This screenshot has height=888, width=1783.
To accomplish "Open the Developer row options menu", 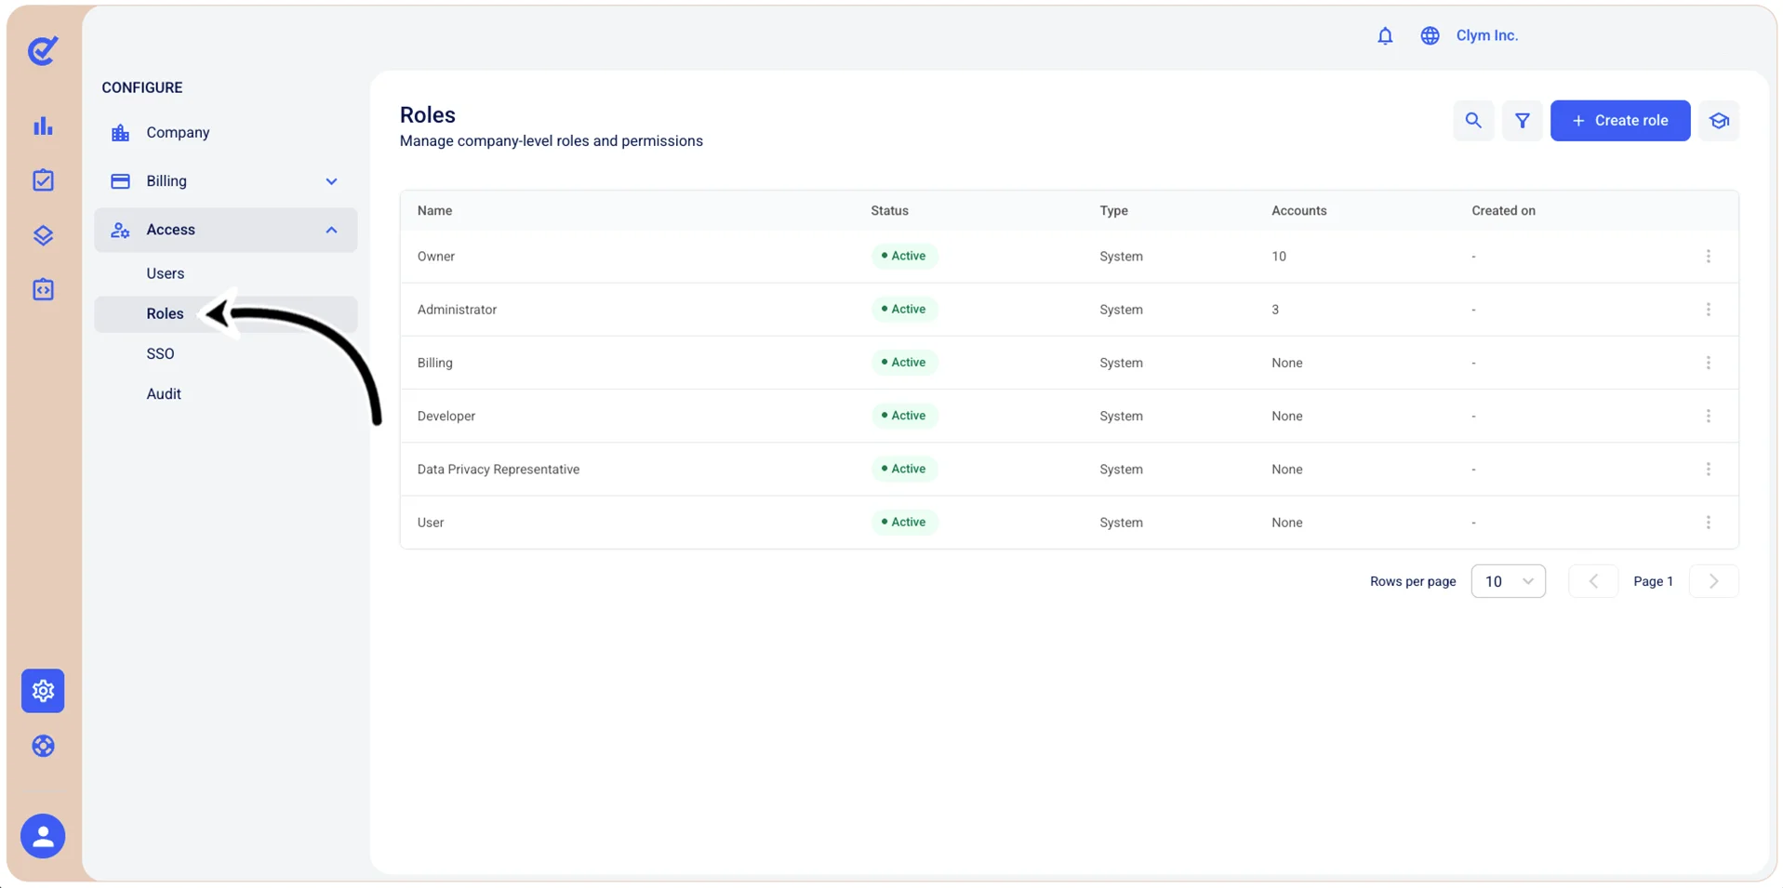I will 1708,416.
